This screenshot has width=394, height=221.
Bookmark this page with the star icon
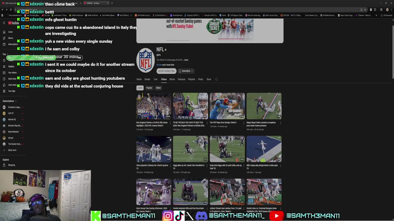[365, 10]
